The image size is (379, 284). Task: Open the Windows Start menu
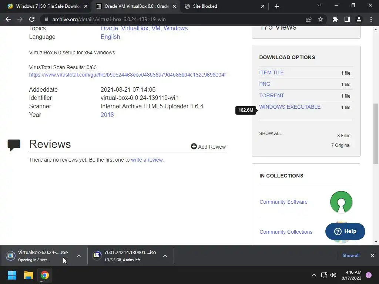[12, 275]
